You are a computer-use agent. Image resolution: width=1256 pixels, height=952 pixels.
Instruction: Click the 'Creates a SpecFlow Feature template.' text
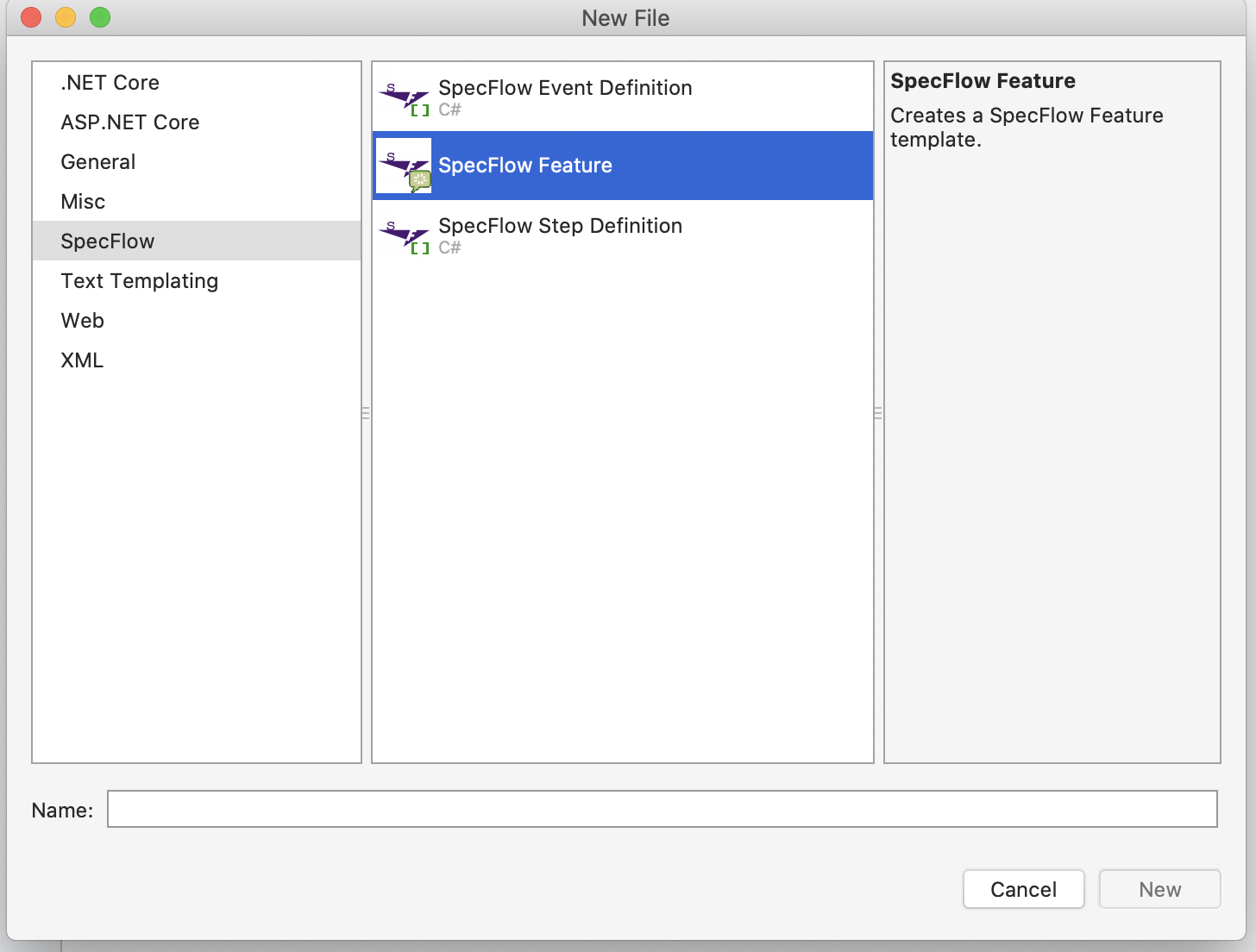(x=1027, y=128)
